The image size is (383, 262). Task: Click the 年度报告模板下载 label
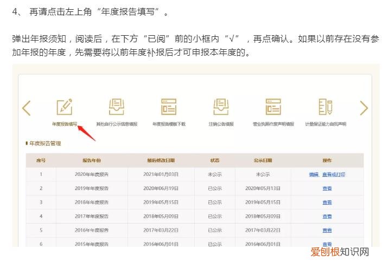[x=169, y=124]
